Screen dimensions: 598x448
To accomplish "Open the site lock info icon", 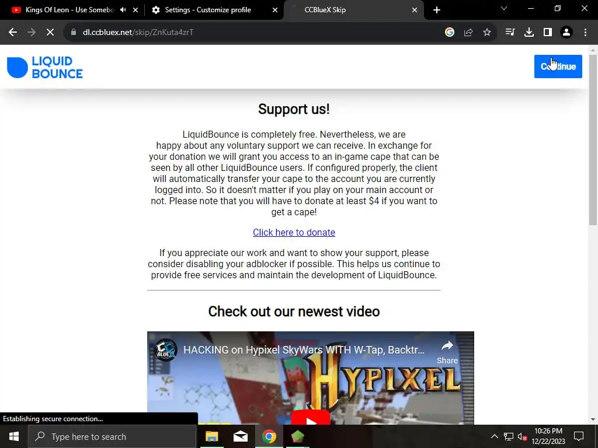I will point(74,33).
